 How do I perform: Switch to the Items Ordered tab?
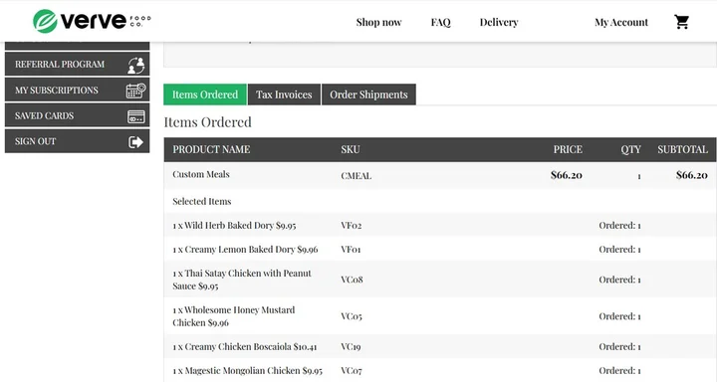(x=205, y=95)
